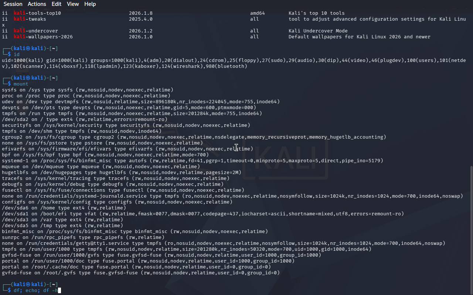Image resolution: width=473 pixels, height=295 pixels.
Task: Open the View menu
Action: pos(73,4)
